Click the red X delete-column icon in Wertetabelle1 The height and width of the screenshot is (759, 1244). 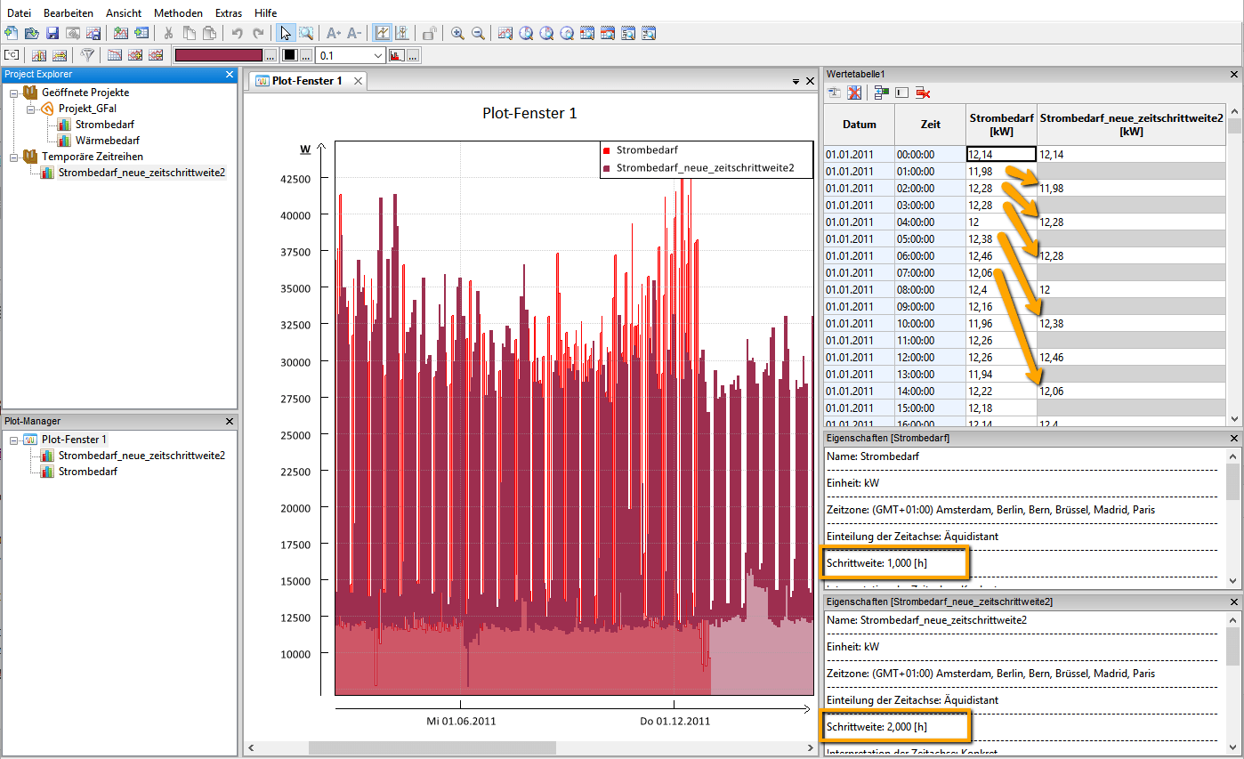coord(854,93)
